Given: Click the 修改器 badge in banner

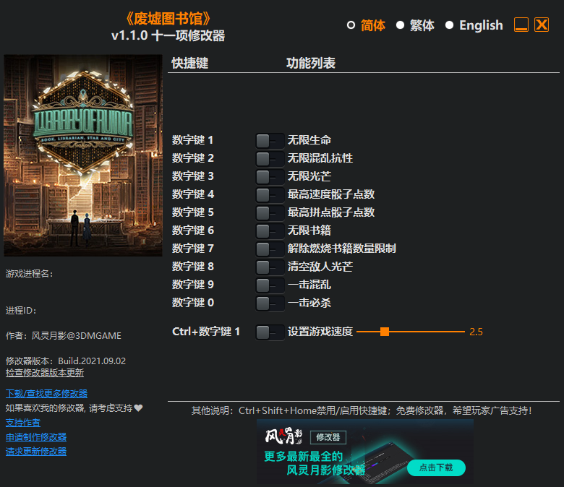Looking at the screenshot, I should pyautogui.click(x=328, y=437).
